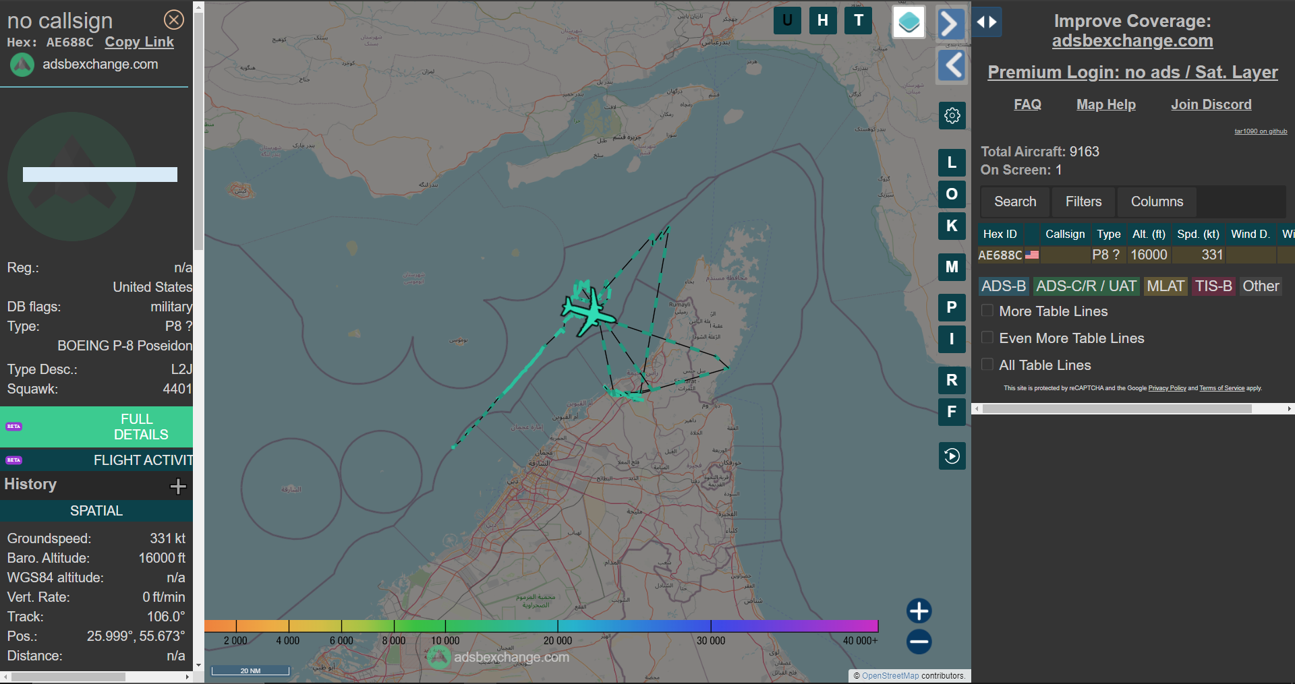Screen dimensions: 1295x684
Task: Click the Copy Link link
Action: point(139,42)
